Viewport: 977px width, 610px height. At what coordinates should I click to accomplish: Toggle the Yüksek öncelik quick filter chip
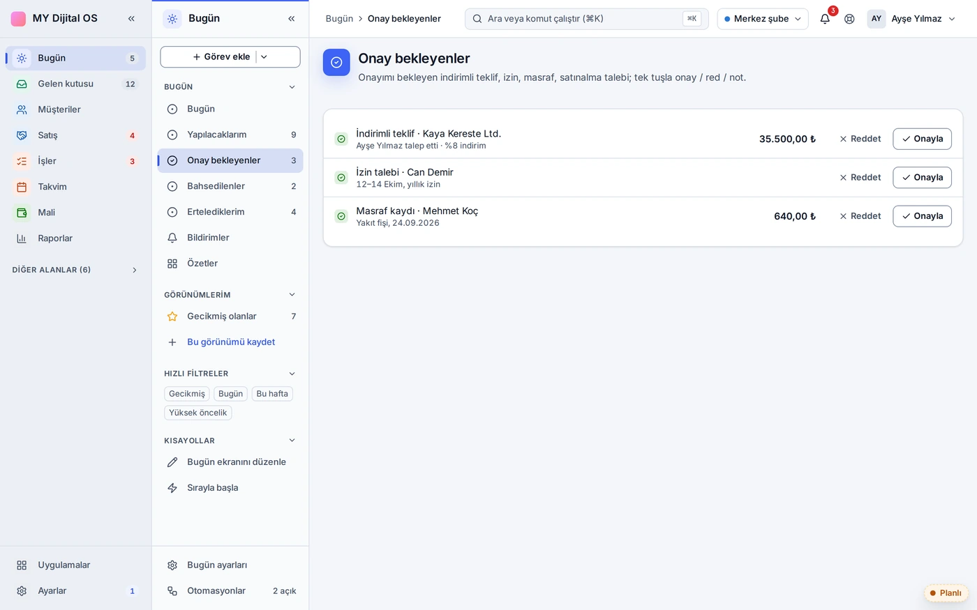tap(198, 413)
